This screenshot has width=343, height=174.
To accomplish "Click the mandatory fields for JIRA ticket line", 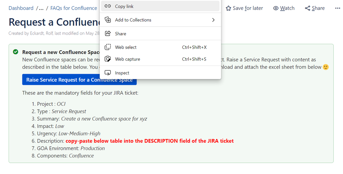I will click(x=80, y=93).
